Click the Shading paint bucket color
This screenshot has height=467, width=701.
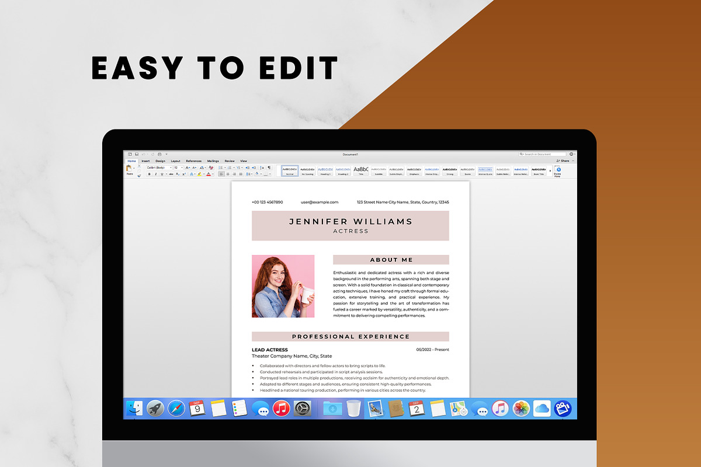point(256,174)
